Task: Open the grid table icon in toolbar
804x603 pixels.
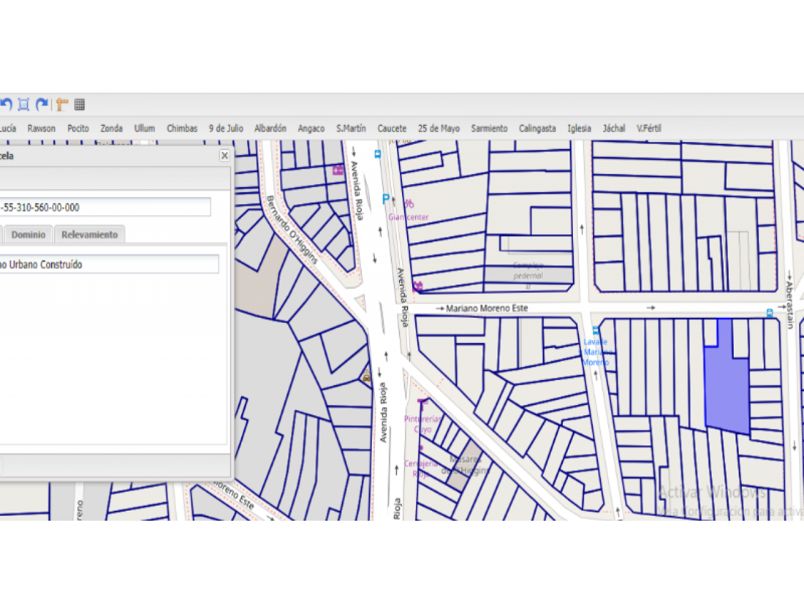Action: (x=79, y=104)
